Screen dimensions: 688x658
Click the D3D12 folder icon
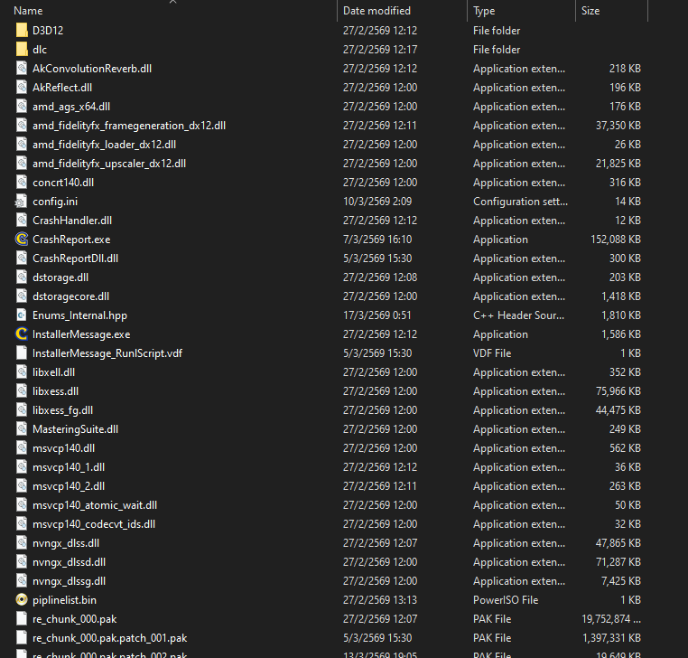click(23, 31)
